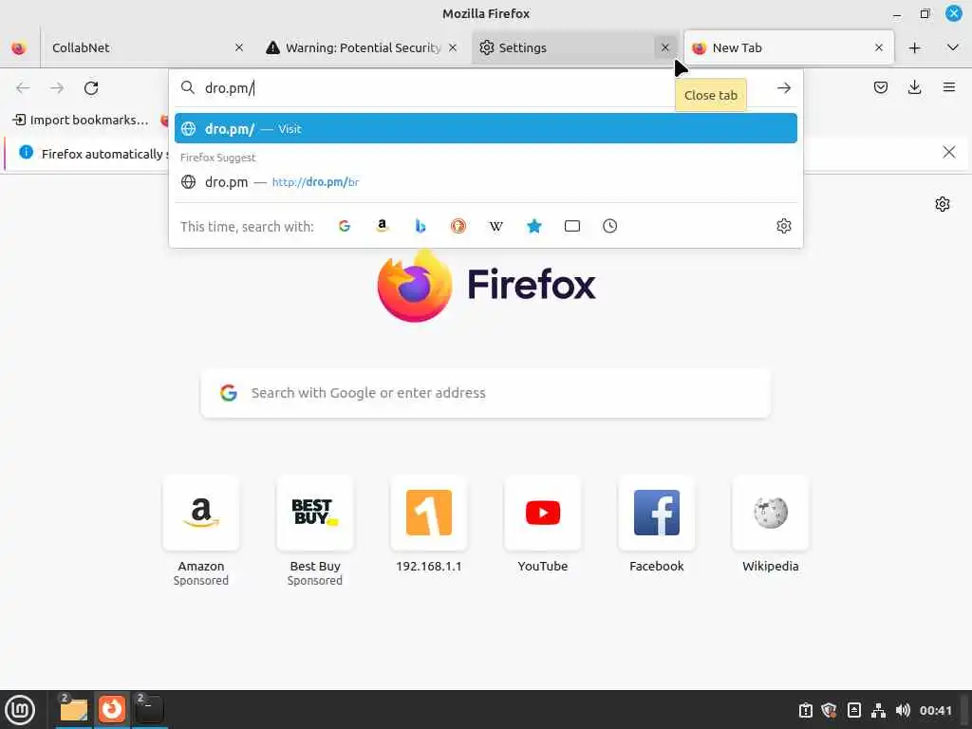This screenshot has height=729, width=972.
Task: Open the Firefox application menu
Action: click(x=948, y=87)
